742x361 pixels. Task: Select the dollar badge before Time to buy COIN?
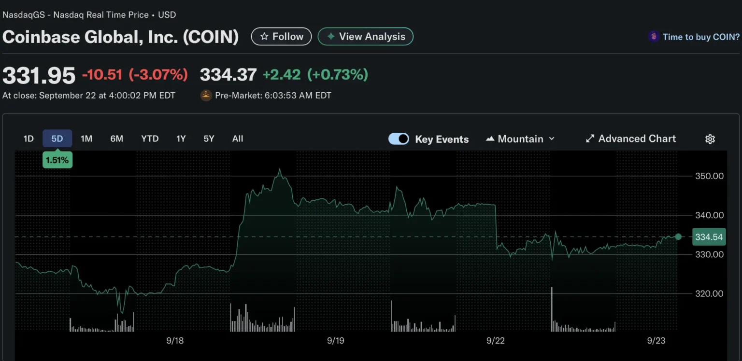coord(653,36)
